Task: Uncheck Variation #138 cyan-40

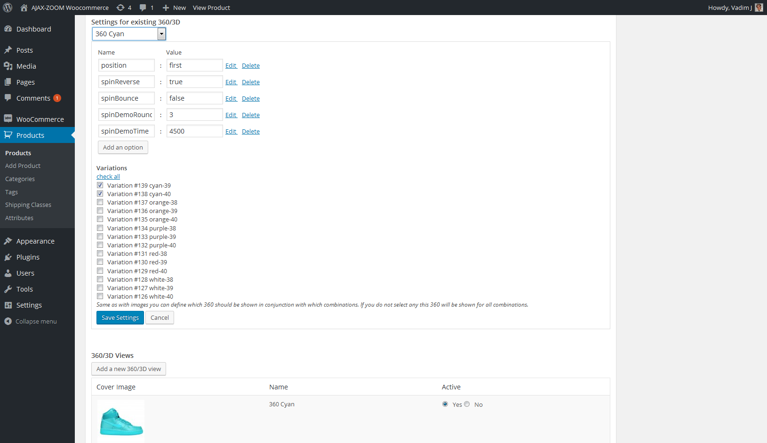Action: click(x=100, y=194)
